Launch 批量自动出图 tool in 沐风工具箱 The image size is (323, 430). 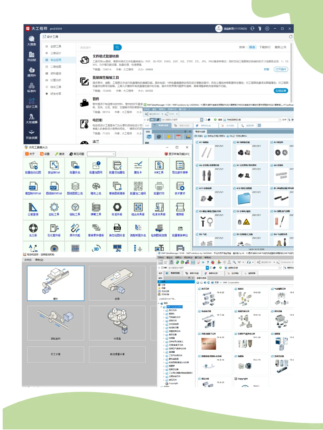coord(33,168)
